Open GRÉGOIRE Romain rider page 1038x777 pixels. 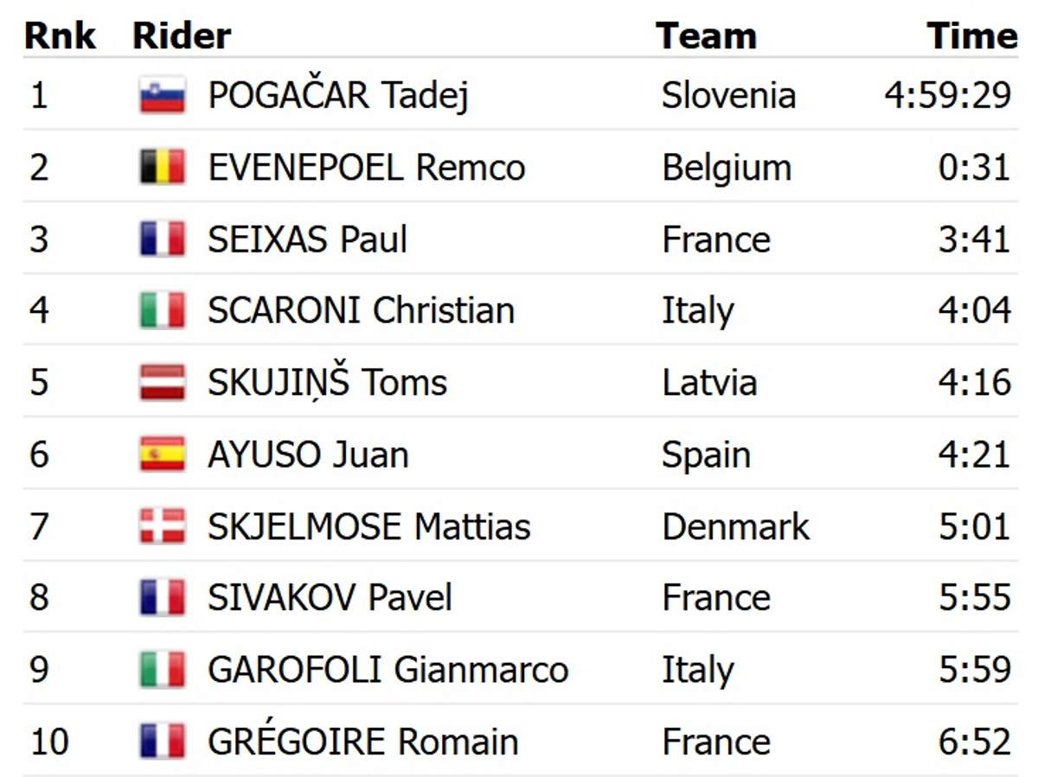[x=362, y=742]
